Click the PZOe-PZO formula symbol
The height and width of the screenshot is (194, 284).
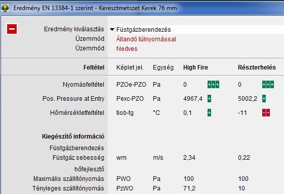pos(131,84)
